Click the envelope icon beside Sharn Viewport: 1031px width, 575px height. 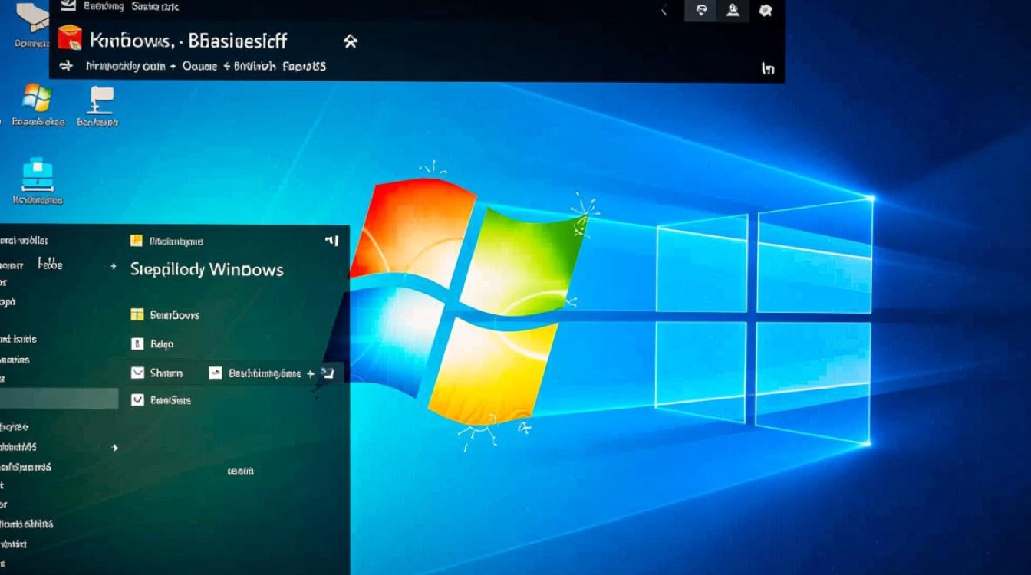click(x=137, y=373)
